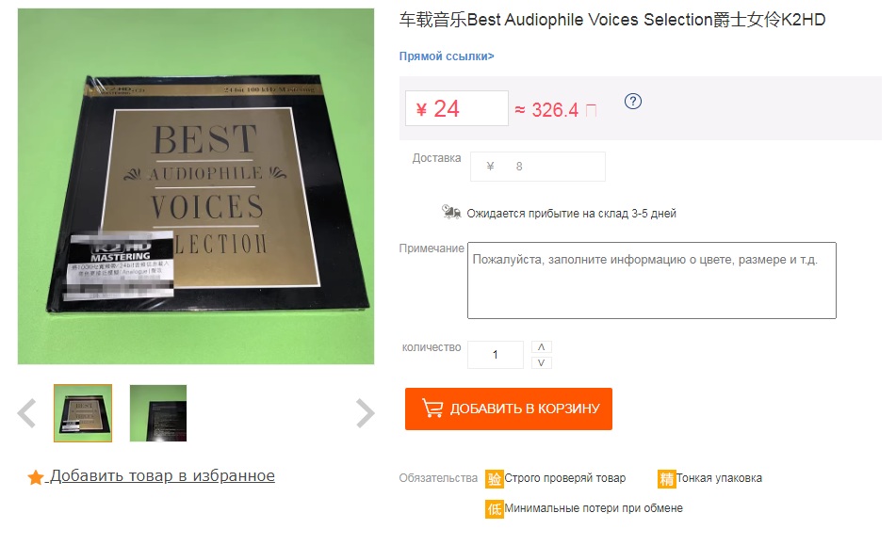Image resolution: width=896 pixels, height=545 pixels.
Task: Click the price field showing 24
Action: tap(457, 108)
